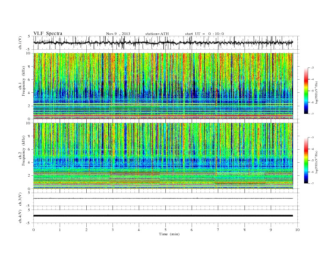The image size is (335, 258).
Task: Click time axis tick label "1"
Action: [60, 230]
